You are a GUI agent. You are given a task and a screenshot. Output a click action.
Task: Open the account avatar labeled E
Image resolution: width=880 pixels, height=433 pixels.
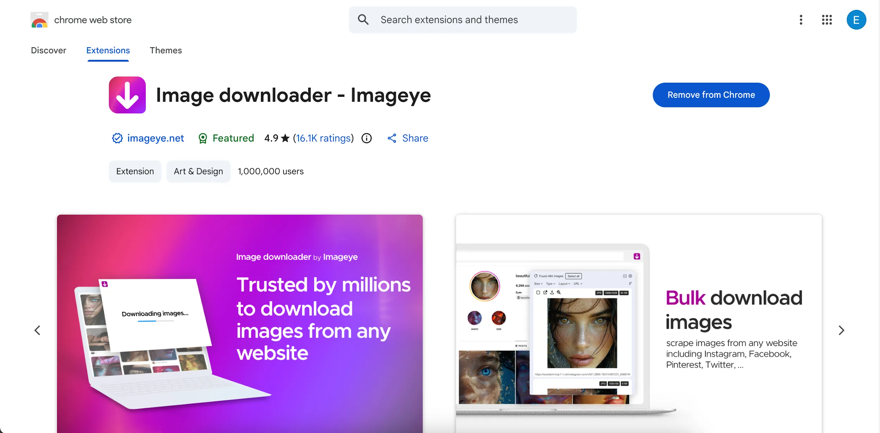(x=856, y=20)
